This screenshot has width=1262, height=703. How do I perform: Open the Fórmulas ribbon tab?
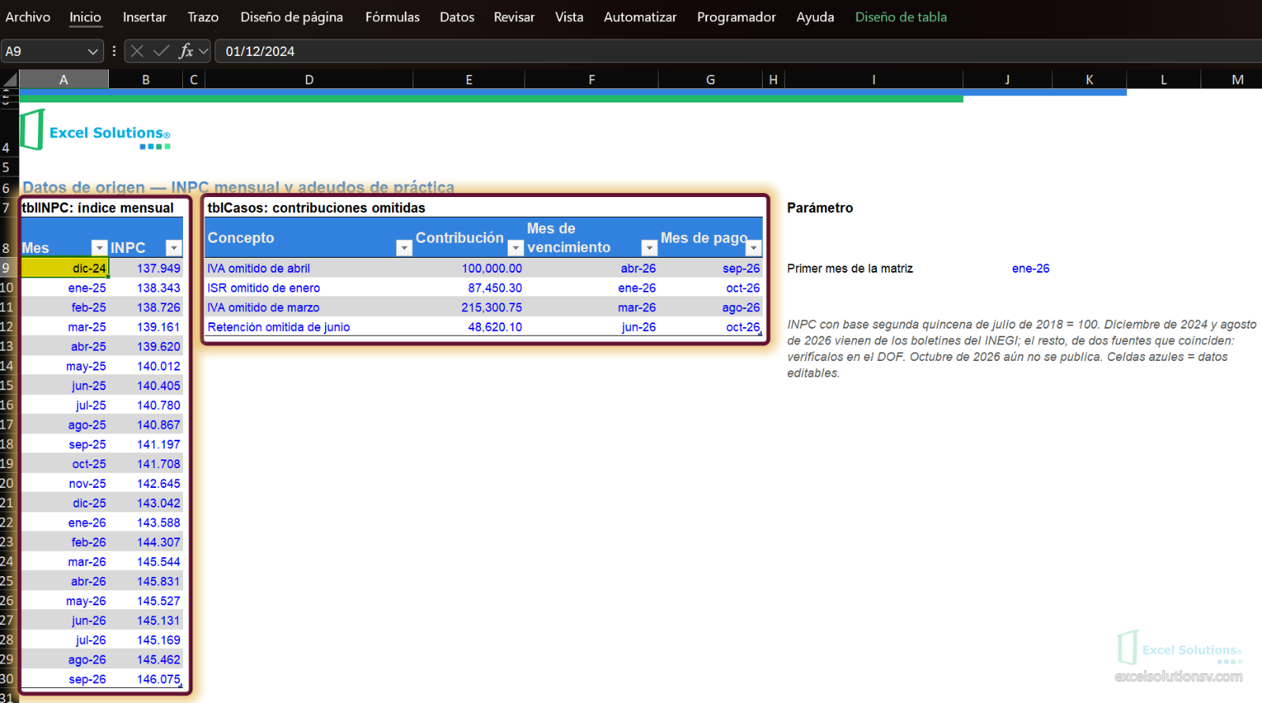click(392, 17)
